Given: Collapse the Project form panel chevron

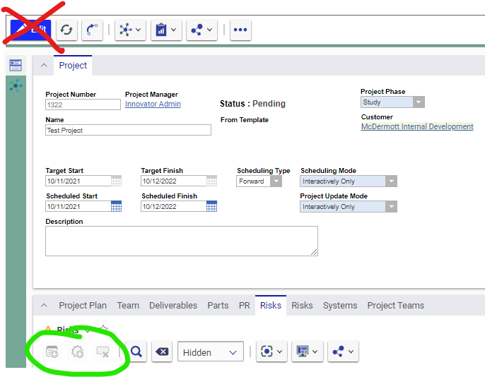Looking at the screenshot, I should point(44,66).
